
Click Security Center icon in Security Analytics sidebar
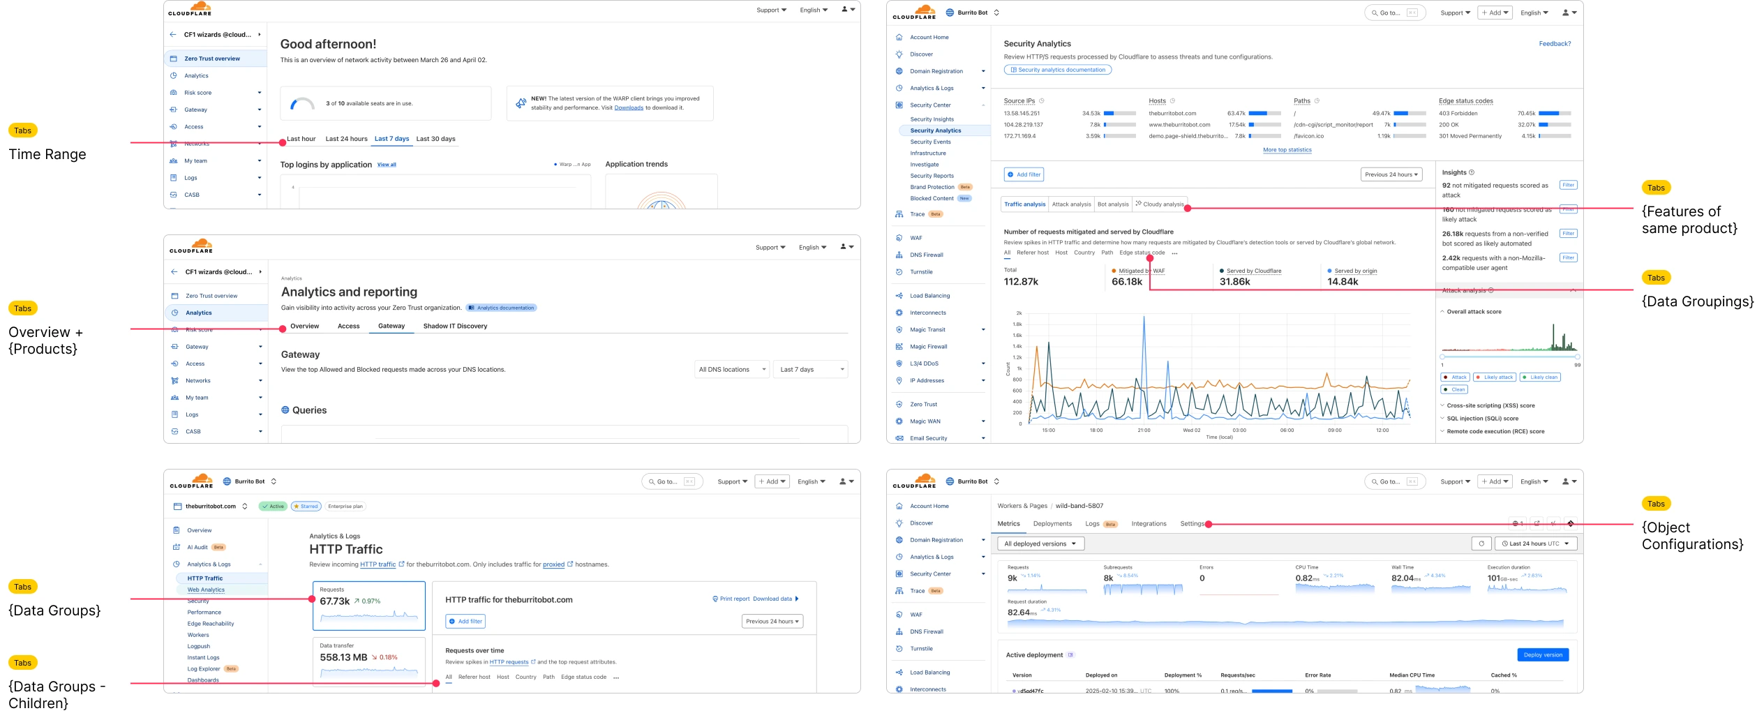899,105
